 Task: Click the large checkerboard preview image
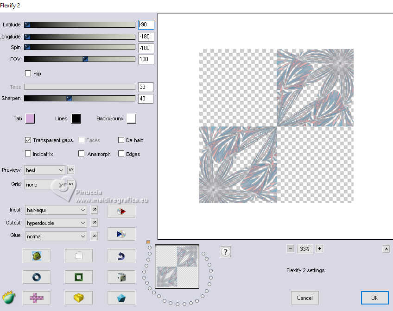click(277, 126)
